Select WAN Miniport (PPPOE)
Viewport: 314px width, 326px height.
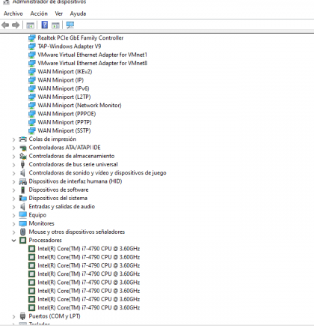coord(67,114)
